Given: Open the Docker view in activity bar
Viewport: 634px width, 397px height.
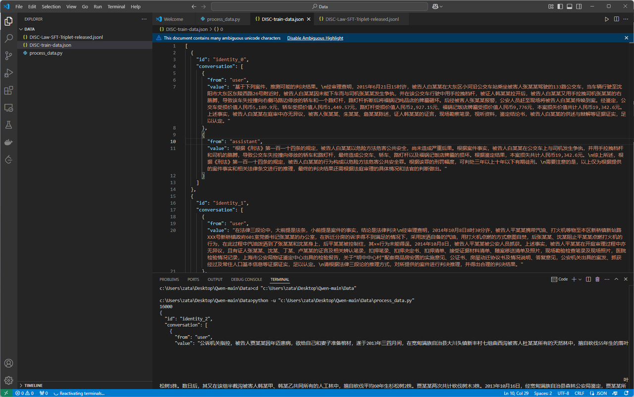Looking at the screenshot, I should coord(8,143).
